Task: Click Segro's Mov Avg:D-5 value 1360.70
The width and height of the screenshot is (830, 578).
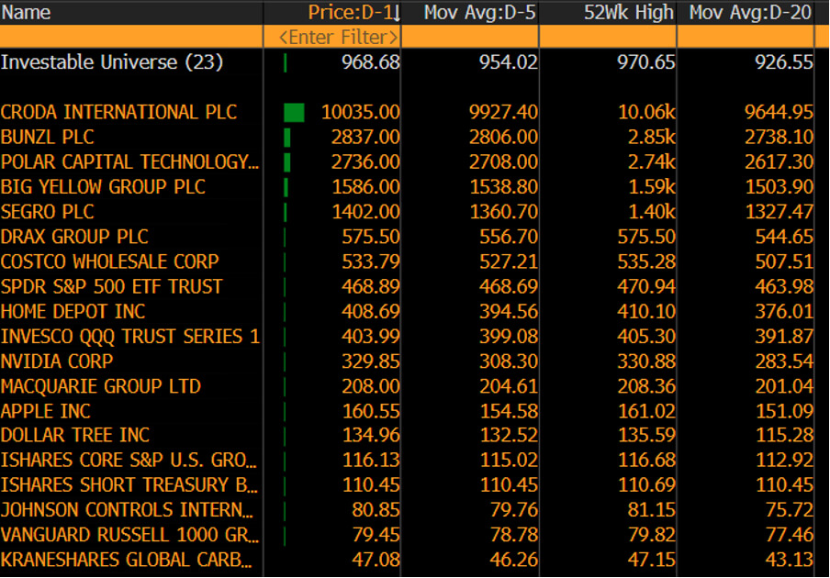Action: 503,212
